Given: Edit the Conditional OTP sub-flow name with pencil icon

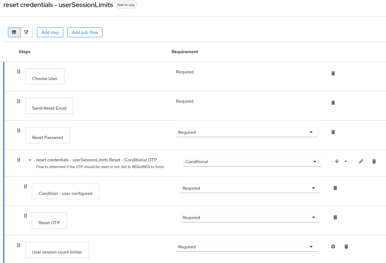Looking at the screenshot, I should [361, 161].
